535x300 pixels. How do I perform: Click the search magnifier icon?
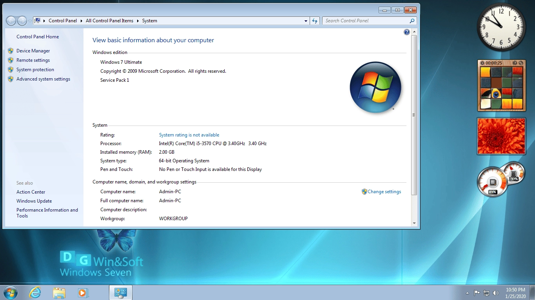(x=412, y=21)
